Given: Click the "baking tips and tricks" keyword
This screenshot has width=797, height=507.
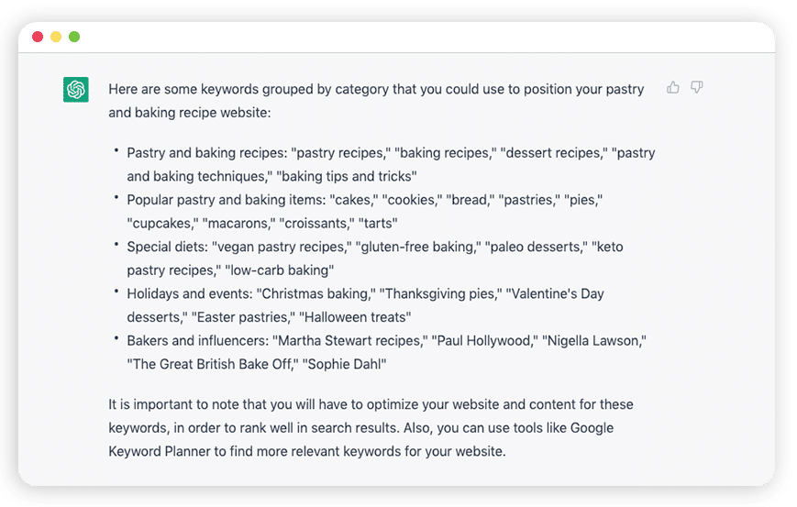Looking at the screenshot, I should point(347,176).
